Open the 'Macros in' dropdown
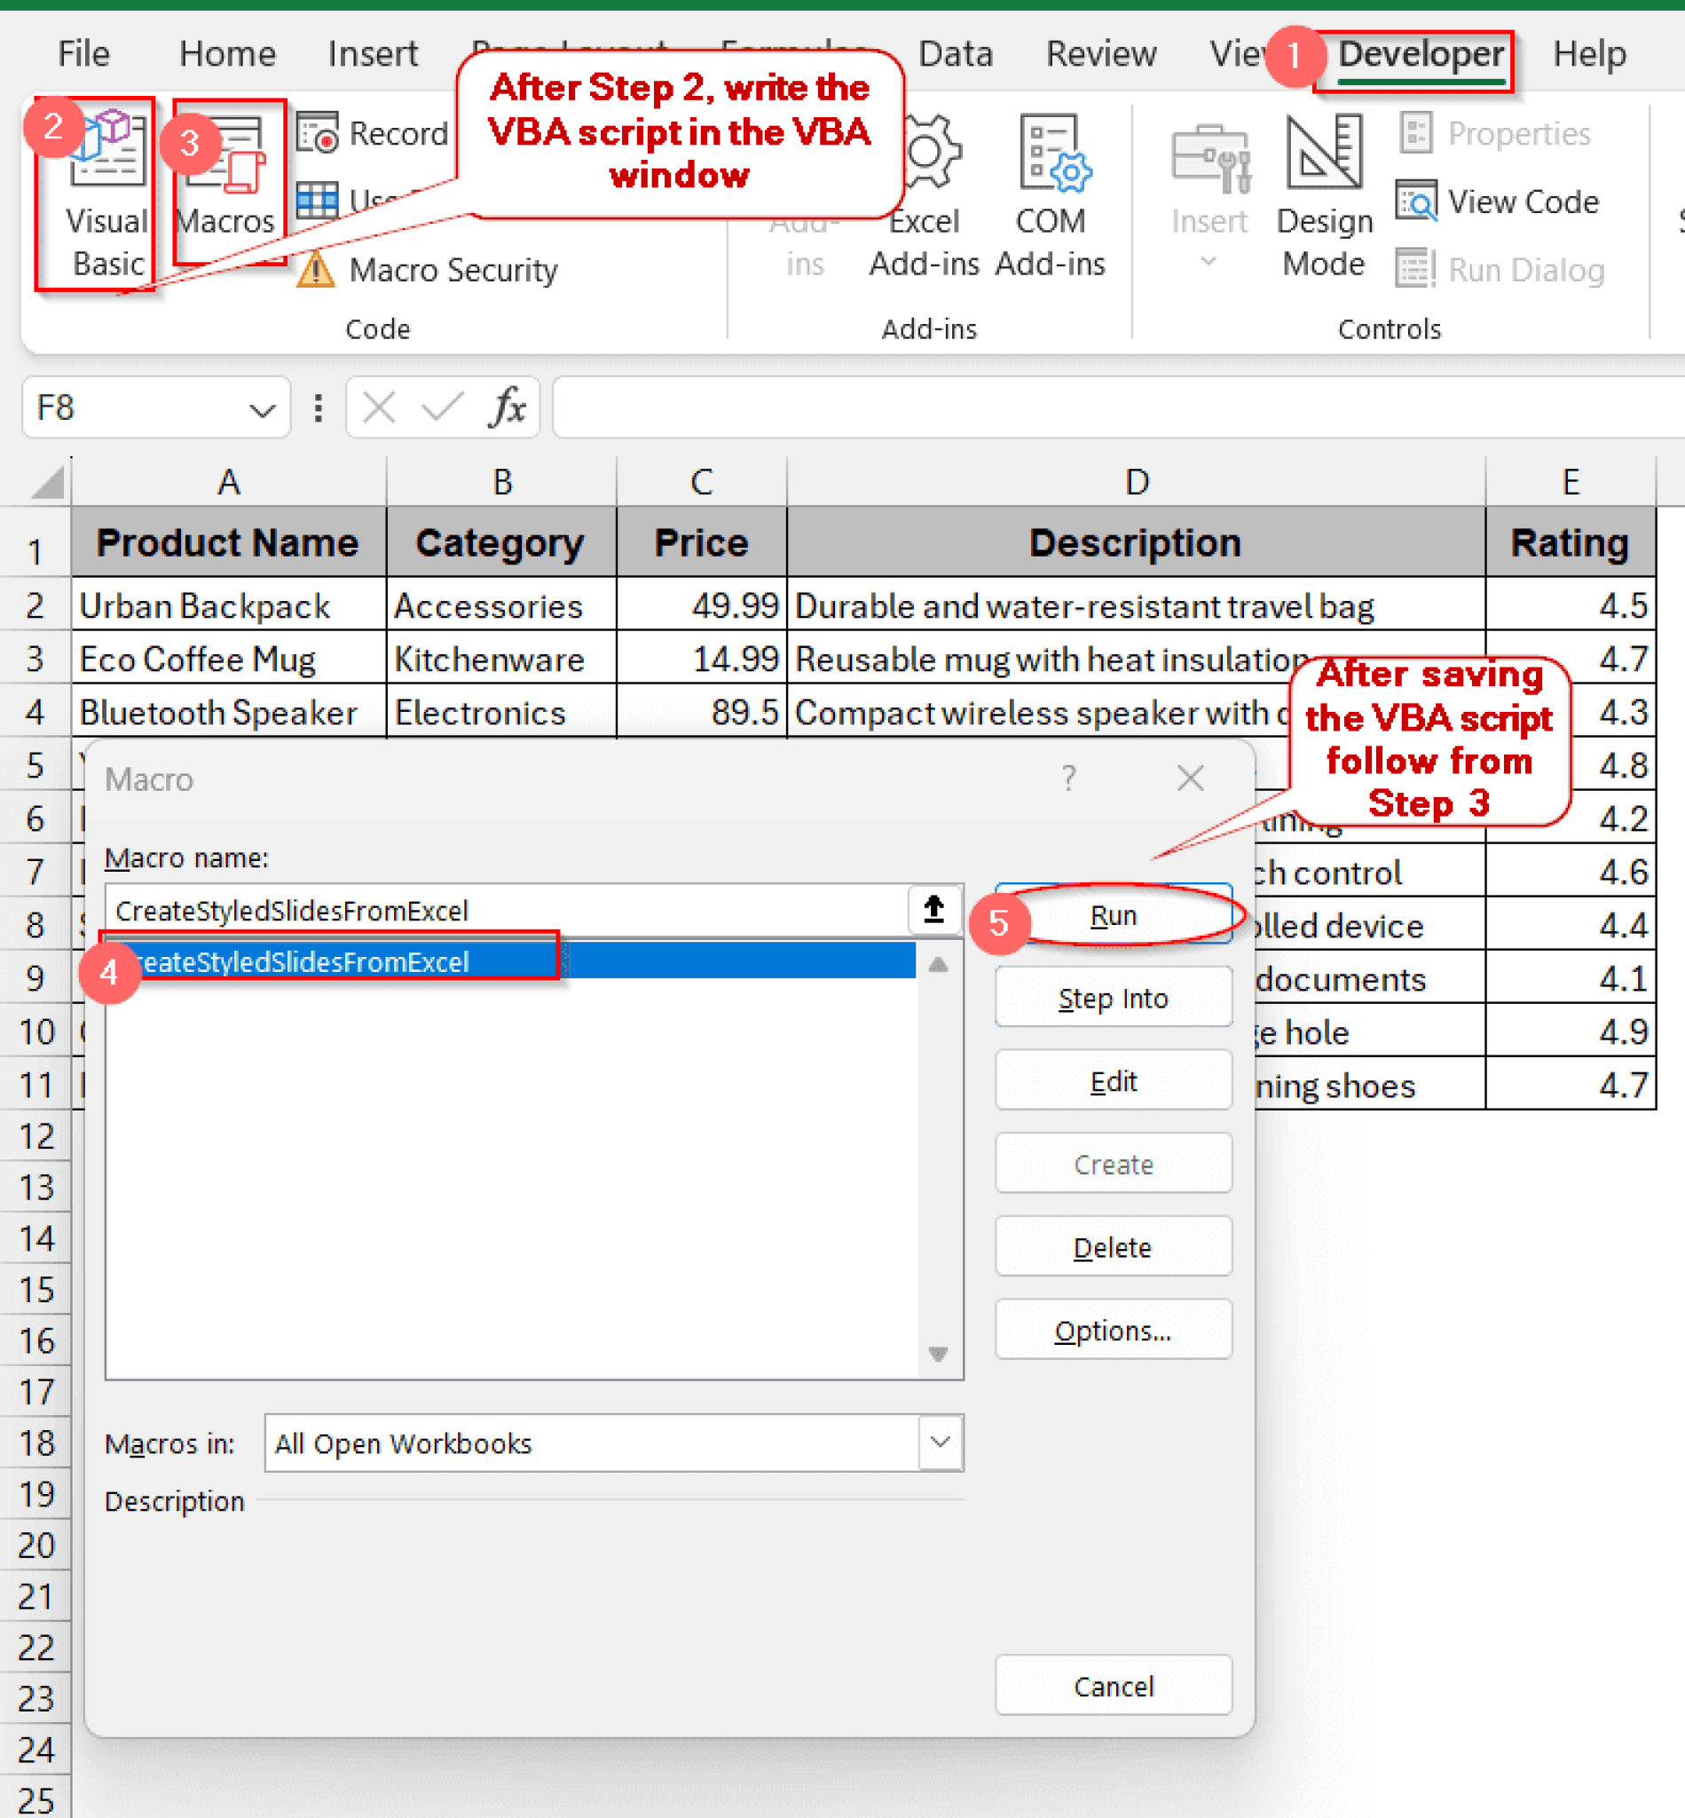The height and width of the screenshot is (1818, 1685). 938,1443
